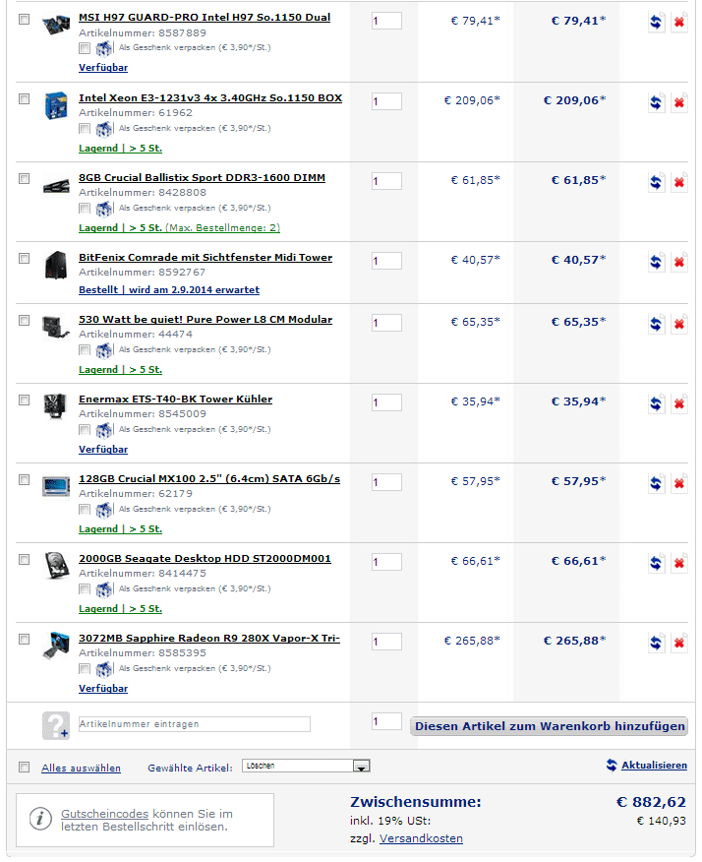The image size is (702, 862).
Task: Click the VAT amount € 140,93
Action: (x=662, y=821)
